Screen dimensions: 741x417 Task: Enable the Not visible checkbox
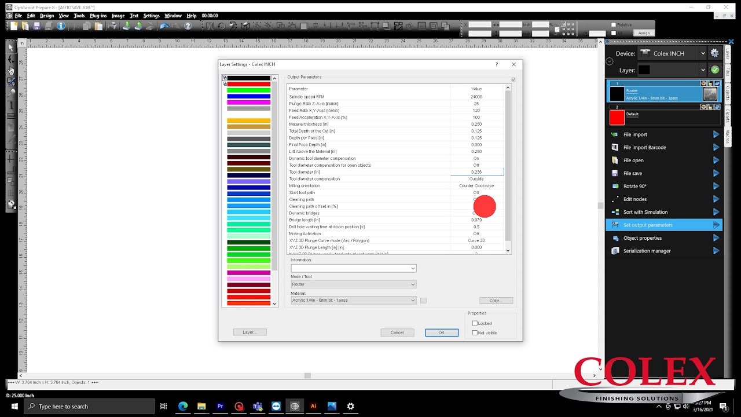[x=475, y=332]
